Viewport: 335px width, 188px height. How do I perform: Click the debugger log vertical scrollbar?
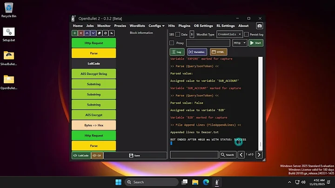pos(261,103)
